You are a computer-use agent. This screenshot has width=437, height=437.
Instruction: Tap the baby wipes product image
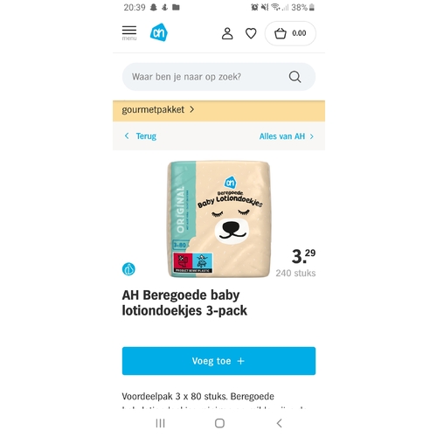click(x=218, y=218)
